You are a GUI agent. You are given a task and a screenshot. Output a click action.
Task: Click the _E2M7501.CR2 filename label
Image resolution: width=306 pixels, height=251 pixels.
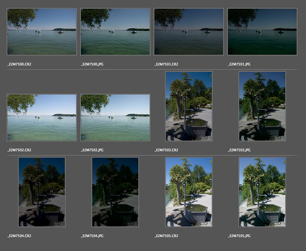pos(166,64)
